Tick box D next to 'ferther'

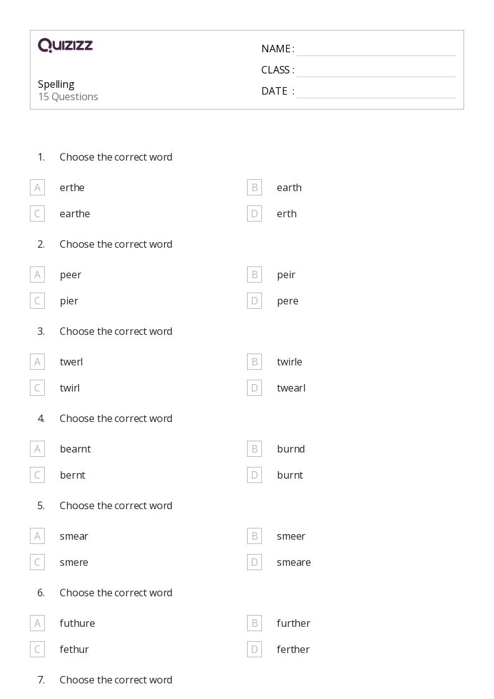[x=254, y=650]
